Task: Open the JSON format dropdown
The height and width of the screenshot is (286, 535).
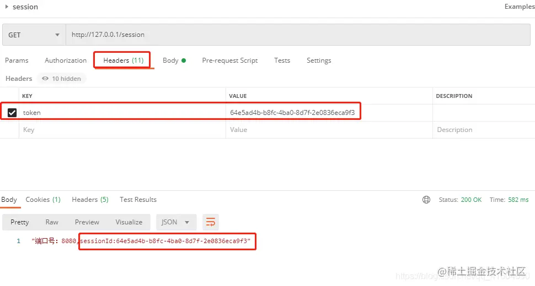Action: (176, 222)
